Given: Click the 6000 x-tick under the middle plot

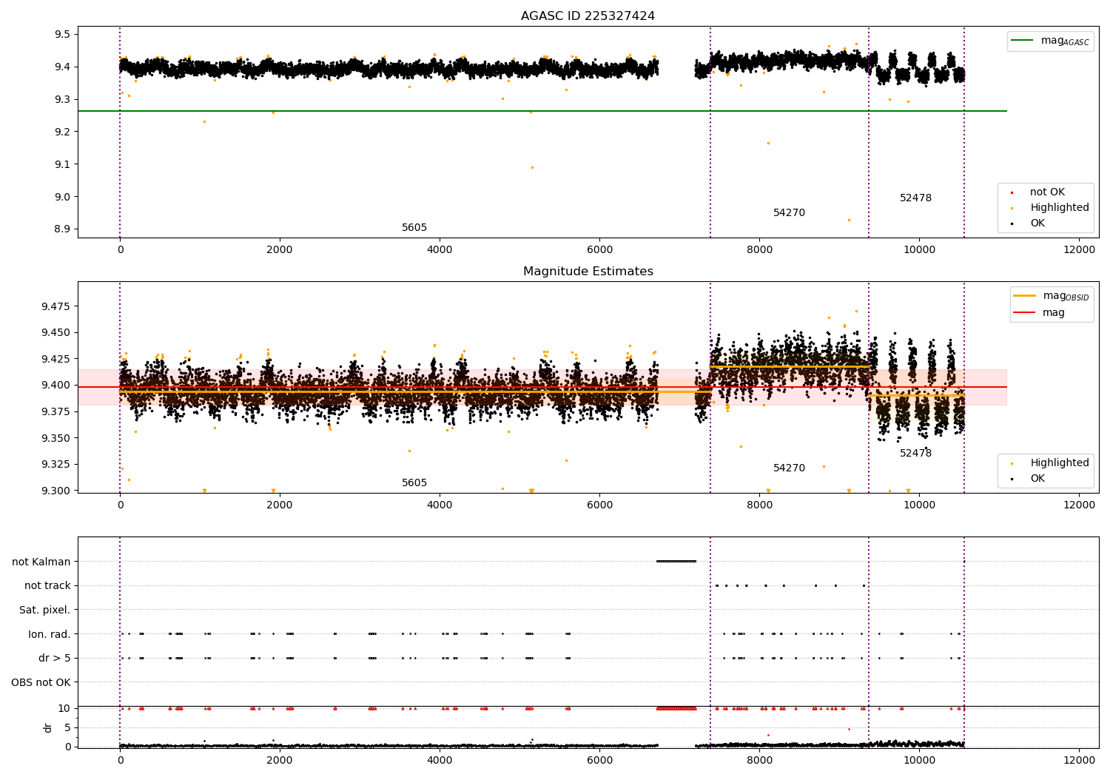Looking at the screenshot, I should pyautogui.click(x=599, y=505).
